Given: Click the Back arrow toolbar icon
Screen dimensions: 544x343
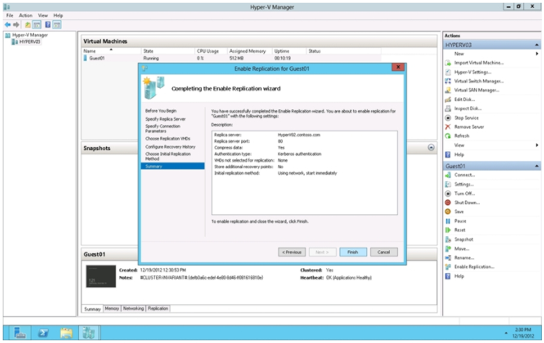Looking at the screenshot, I should [8, 25].
